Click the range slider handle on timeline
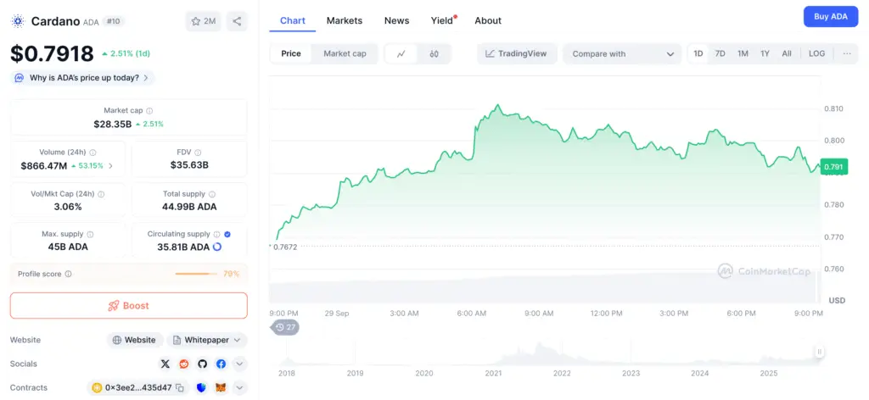Image resolution: width=869 pixels, height=400 pixels. tap(819, 352)
